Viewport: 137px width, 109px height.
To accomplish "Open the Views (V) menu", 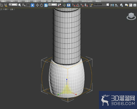I will click(x=27, y=1).
